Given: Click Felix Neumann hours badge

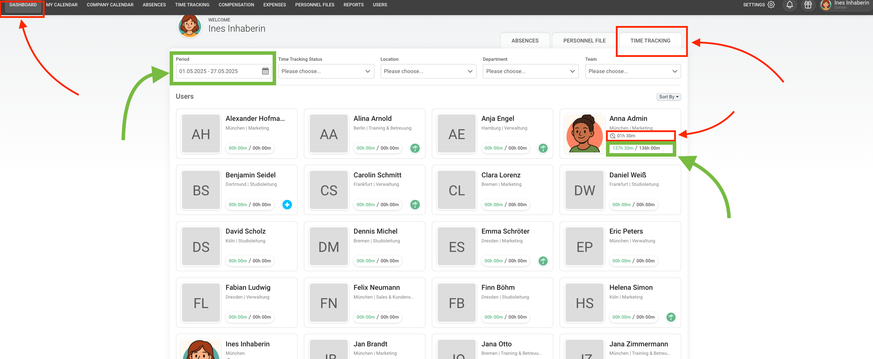Looking at the screenshot, I should [378, 317].
